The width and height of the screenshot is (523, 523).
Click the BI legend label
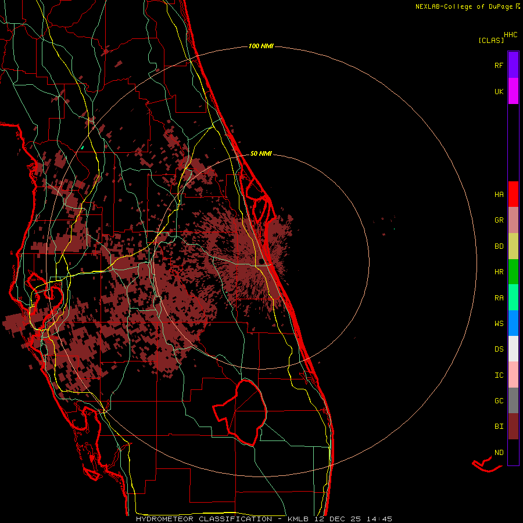click(x=499, y=427)
